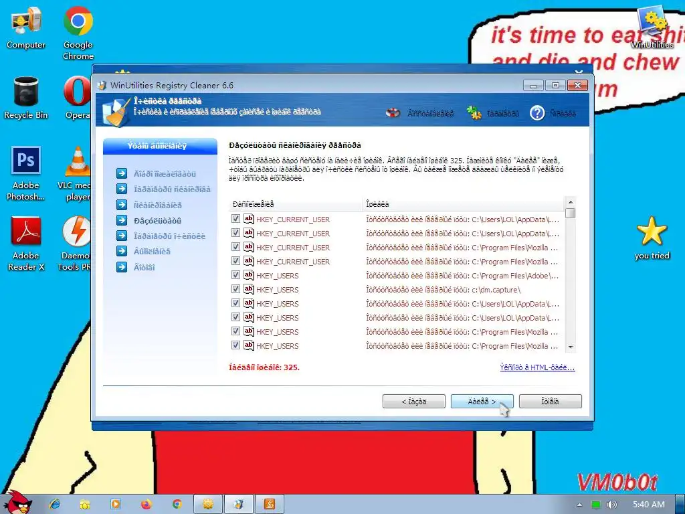The height and width of the screenshot is (514, 685).
Task: Open the Google Chrome desktop shortcut
Action: 78,33
